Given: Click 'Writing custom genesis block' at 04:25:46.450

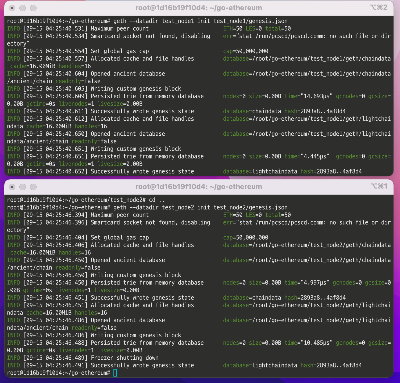Looking at the screenshot, I should pyautogui.click(x=136, y=275).
